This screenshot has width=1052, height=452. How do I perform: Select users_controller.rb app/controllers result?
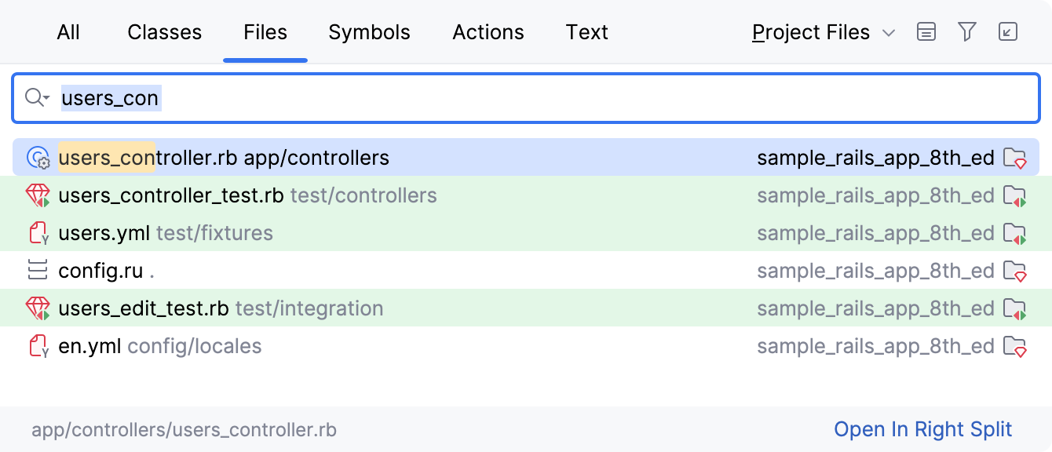point(526,158)
